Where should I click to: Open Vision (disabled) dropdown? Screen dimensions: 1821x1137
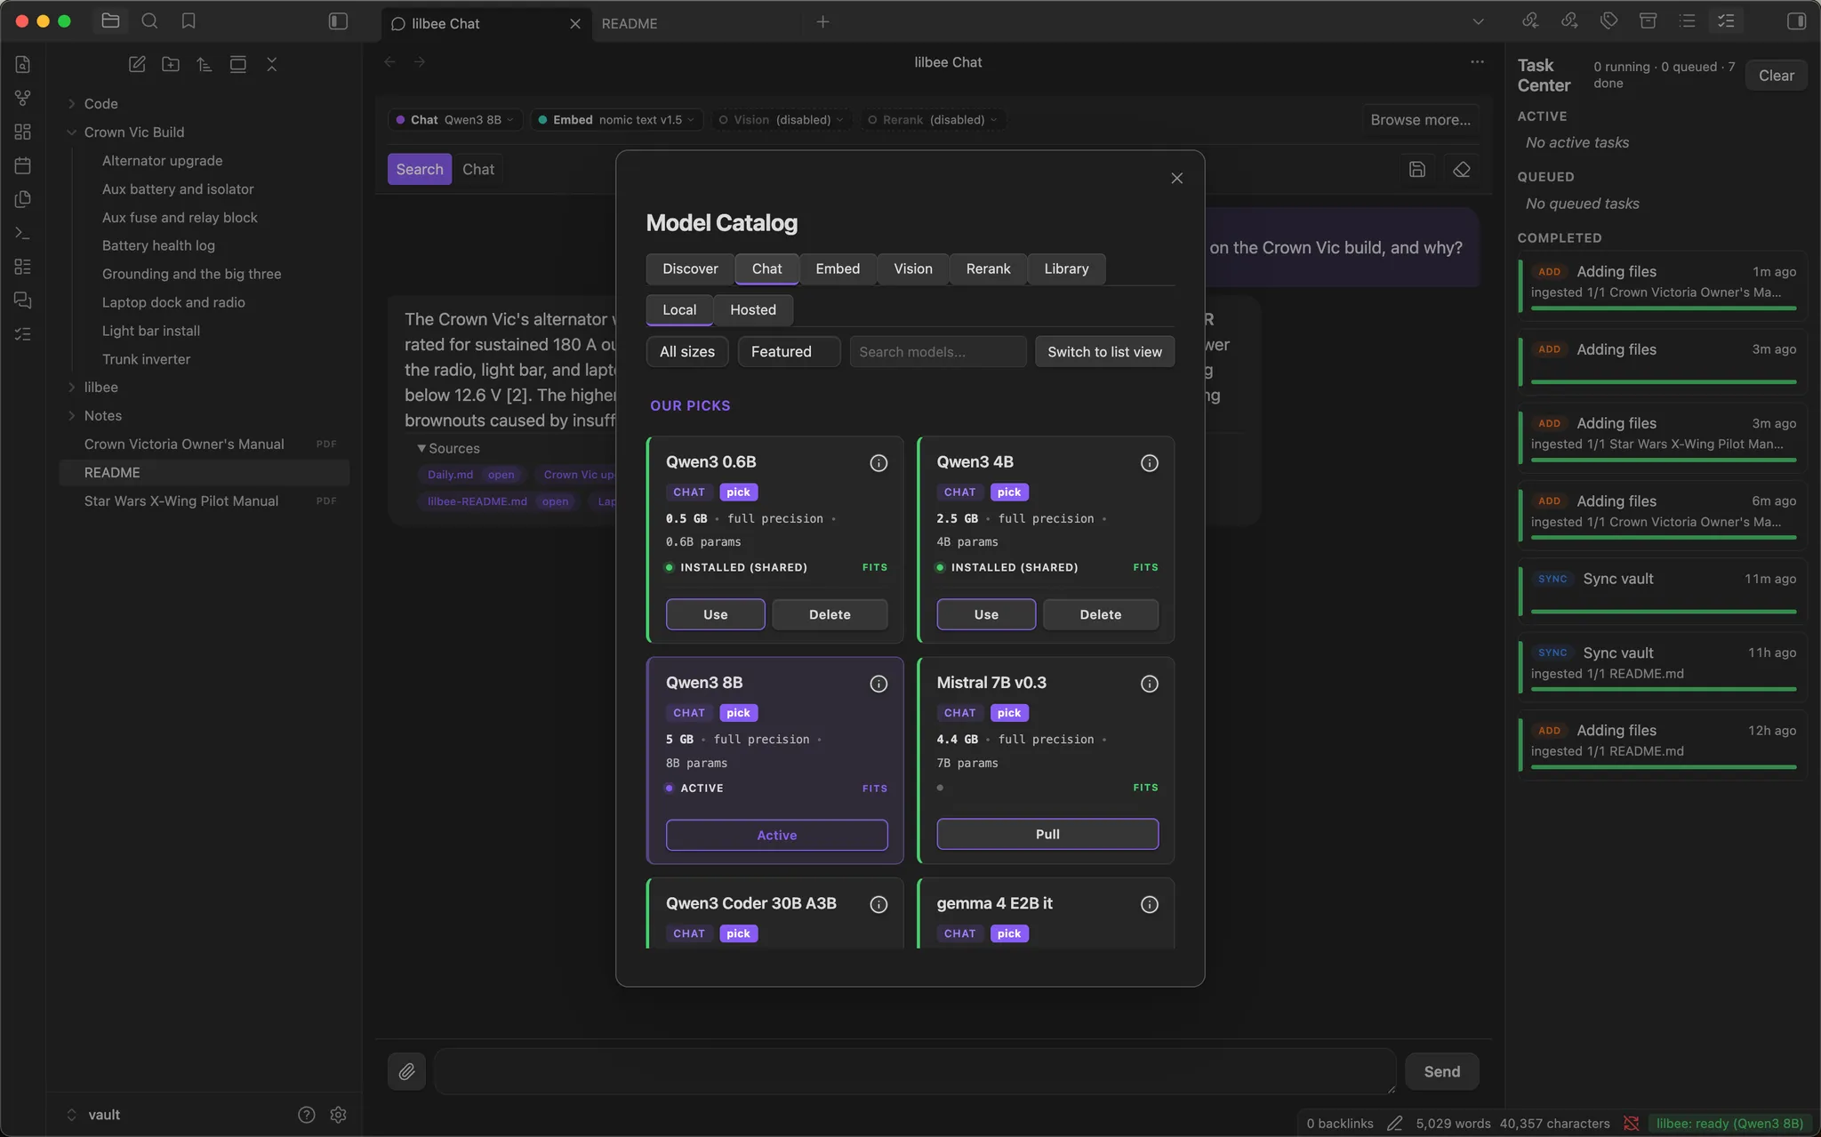(x=782, y=120)
